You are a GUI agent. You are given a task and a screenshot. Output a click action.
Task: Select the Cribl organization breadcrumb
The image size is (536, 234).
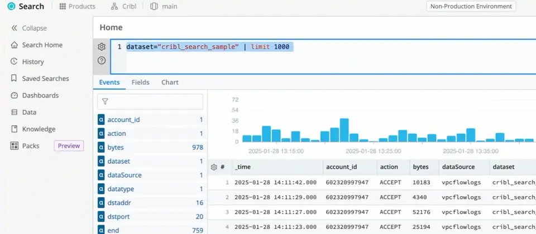pos(123,7)
